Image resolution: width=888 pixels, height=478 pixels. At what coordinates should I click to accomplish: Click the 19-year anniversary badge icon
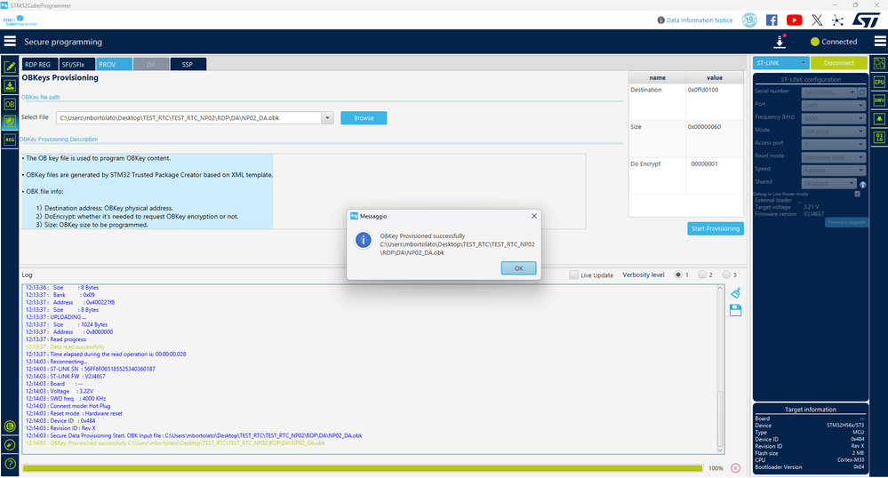[x=749, y=20]
